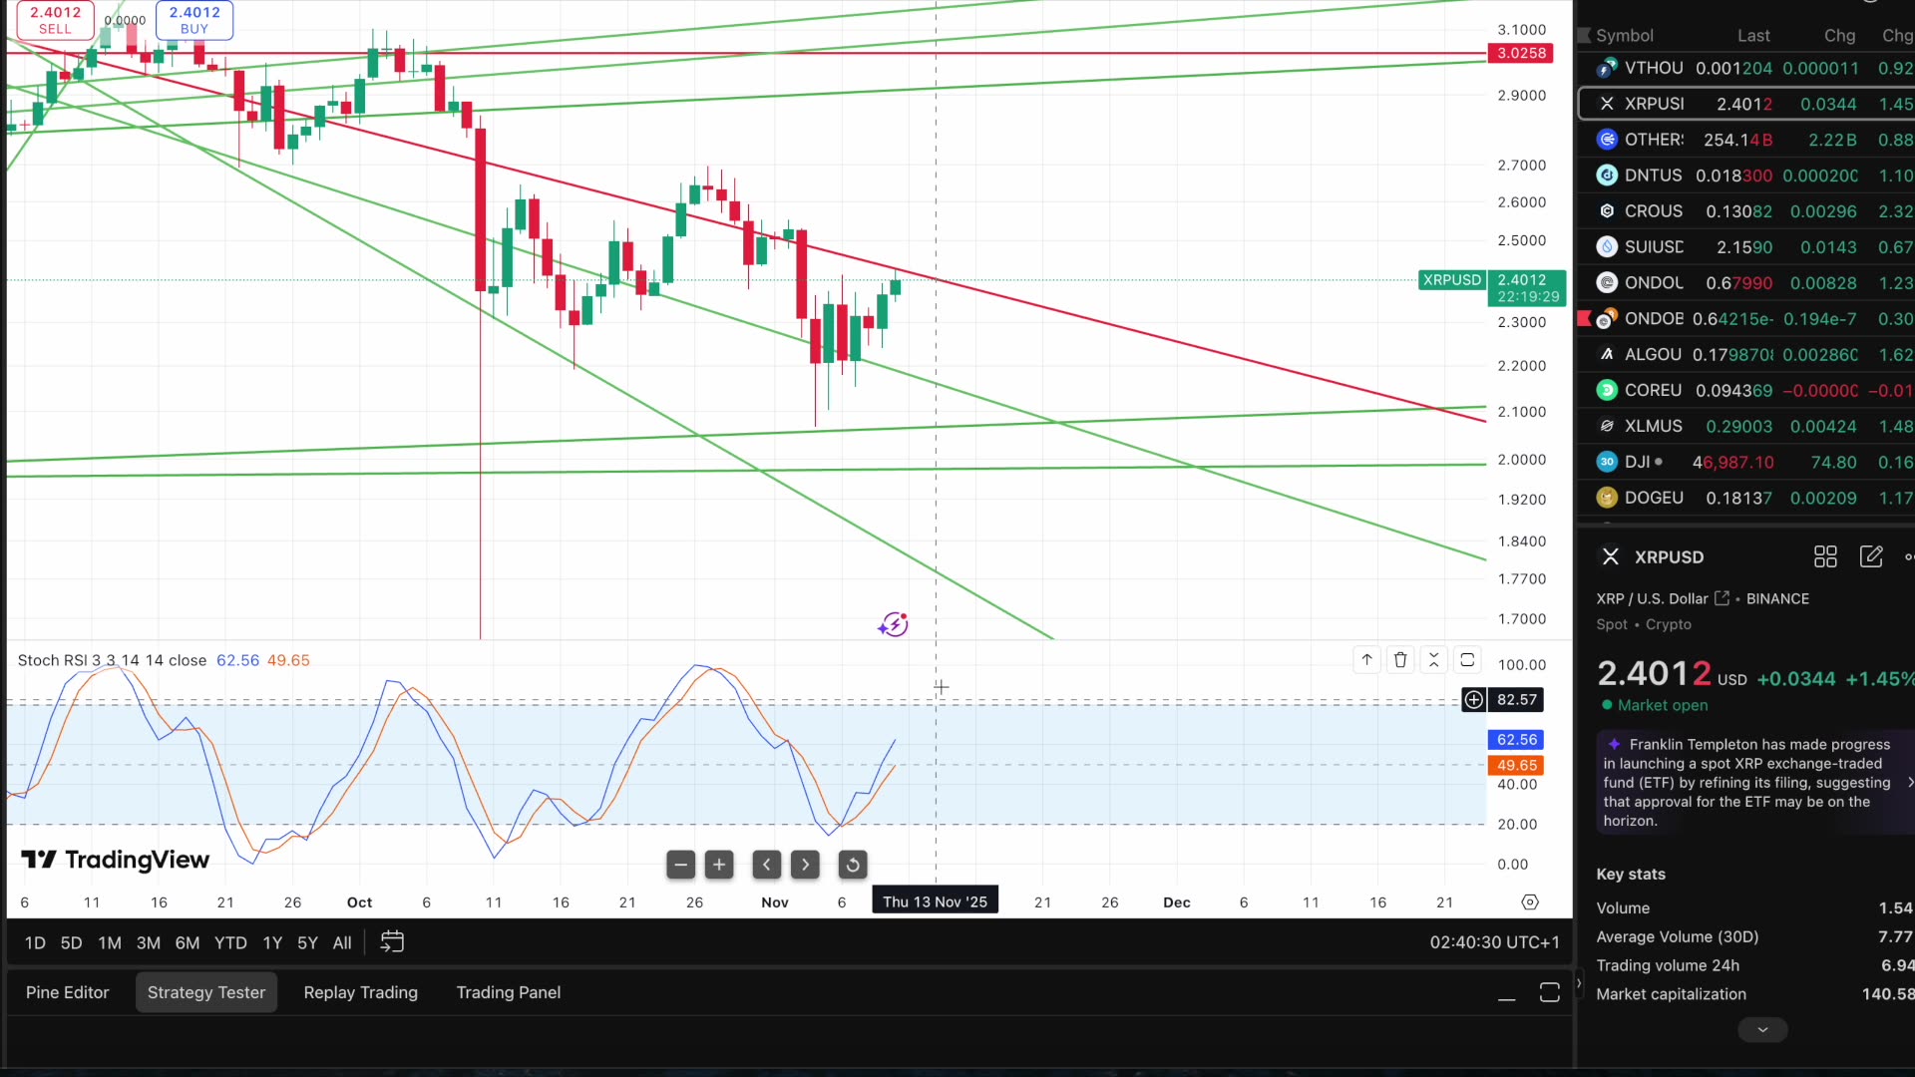Reset the chart view with circular arrow icon
The width and height of the screenshot is (1915, 1077).
point(853,865)
